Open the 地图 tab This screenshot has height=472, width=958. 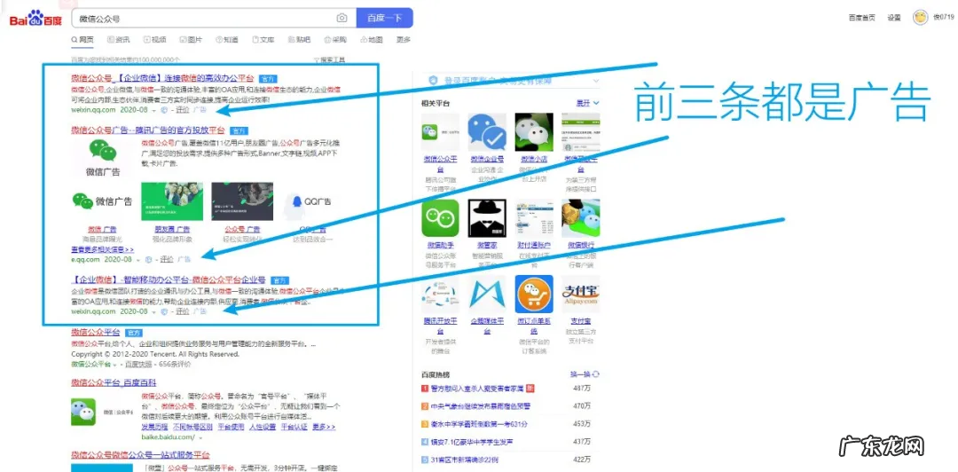pyautogui.click(x=372, y=40)
